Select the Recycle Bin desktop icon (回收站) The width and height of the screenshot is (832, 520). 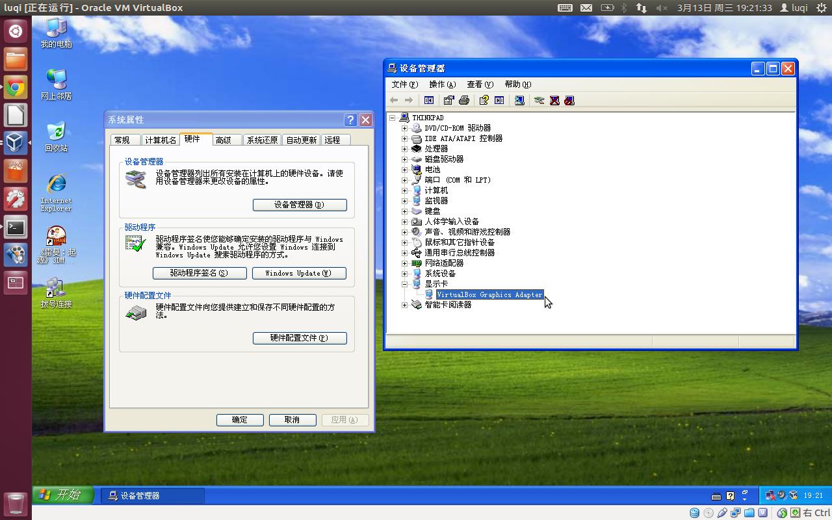click(57, 136)
